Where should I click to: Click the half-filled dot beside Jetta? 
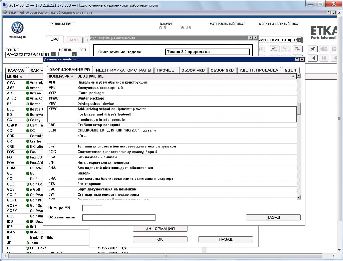[x=27, y=243]
